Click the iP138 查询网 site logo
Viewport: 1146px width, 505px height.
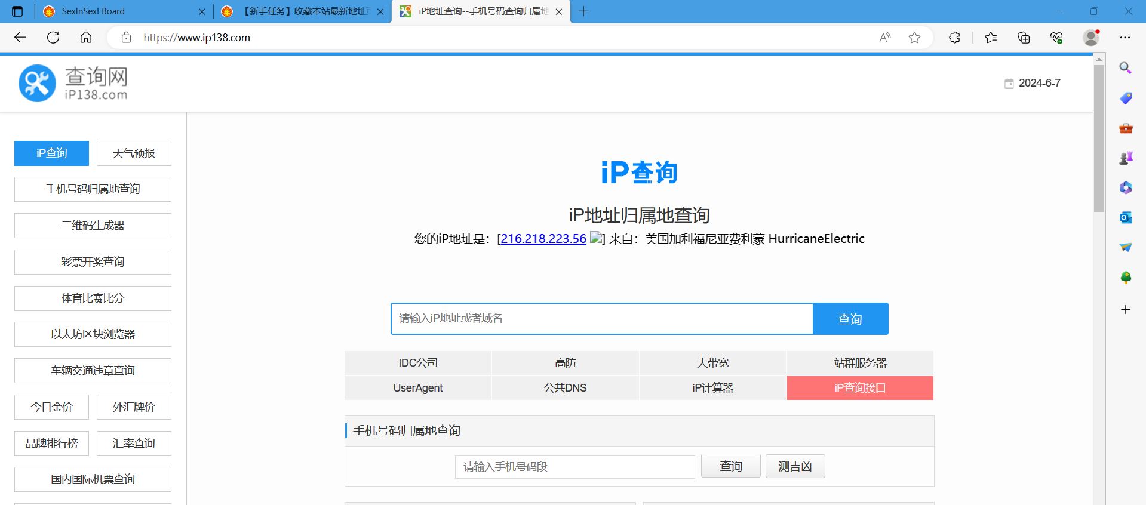[x=73, y=83]
